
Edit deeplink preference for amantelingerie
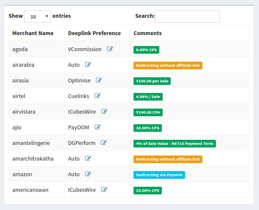(x=104, y=143)
